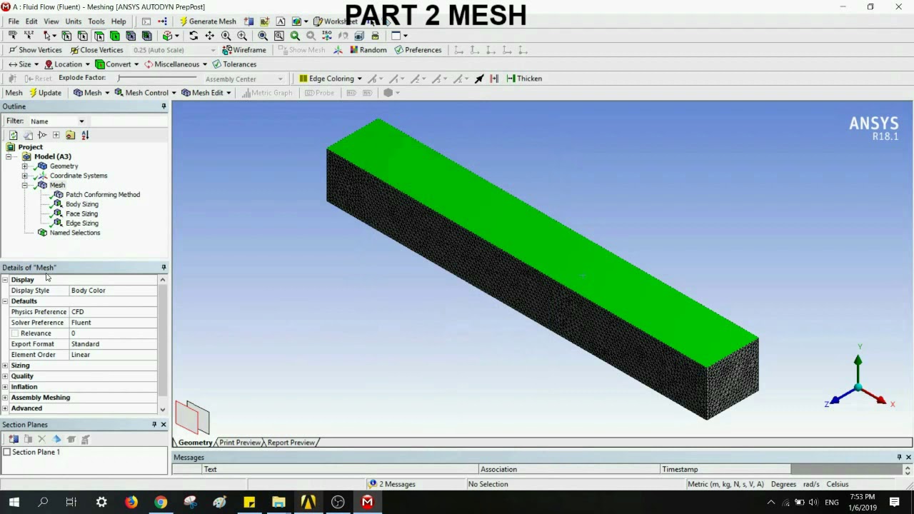The image size is (914, 514).
Task: Select Patch Conforming Method in the tree
Action: pos(102,195)
